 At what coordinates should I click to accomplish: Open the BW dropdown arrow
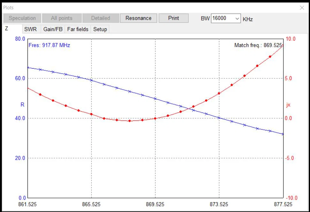[x=237, y=18]
